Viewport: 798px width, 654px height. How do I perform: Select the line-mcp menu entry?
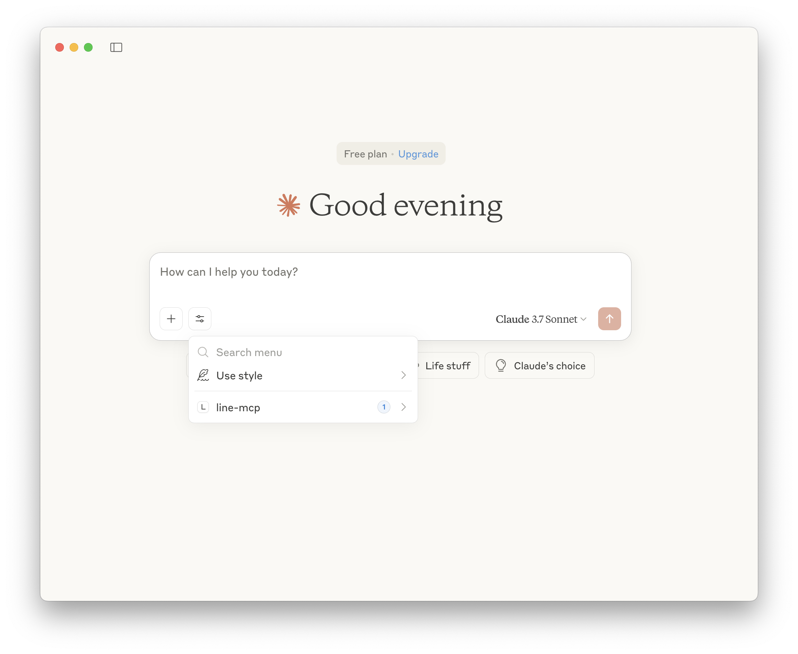303,407
